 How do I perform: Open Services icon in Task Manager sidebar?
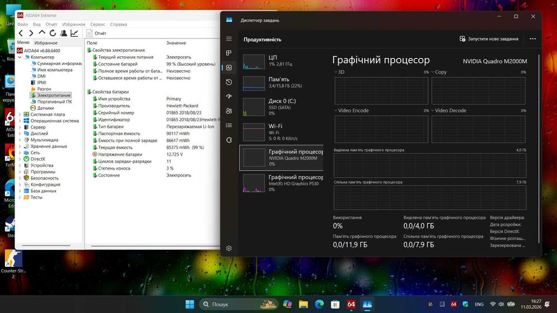point(229,140)
